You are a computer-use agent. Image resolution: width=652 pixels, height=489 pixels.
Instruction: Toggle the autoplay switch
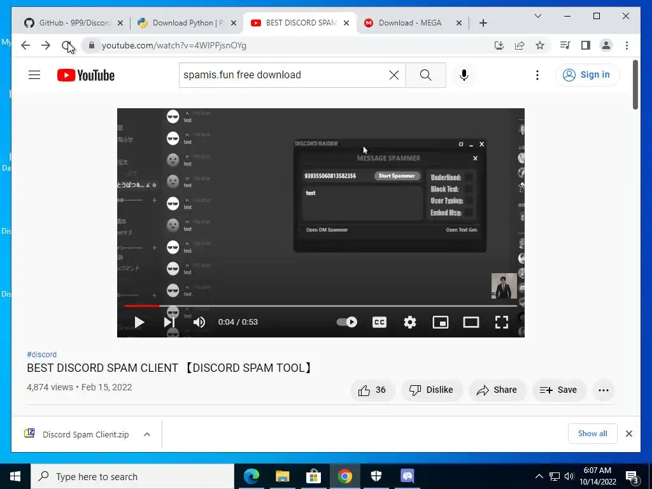click(x=347, y=322)
